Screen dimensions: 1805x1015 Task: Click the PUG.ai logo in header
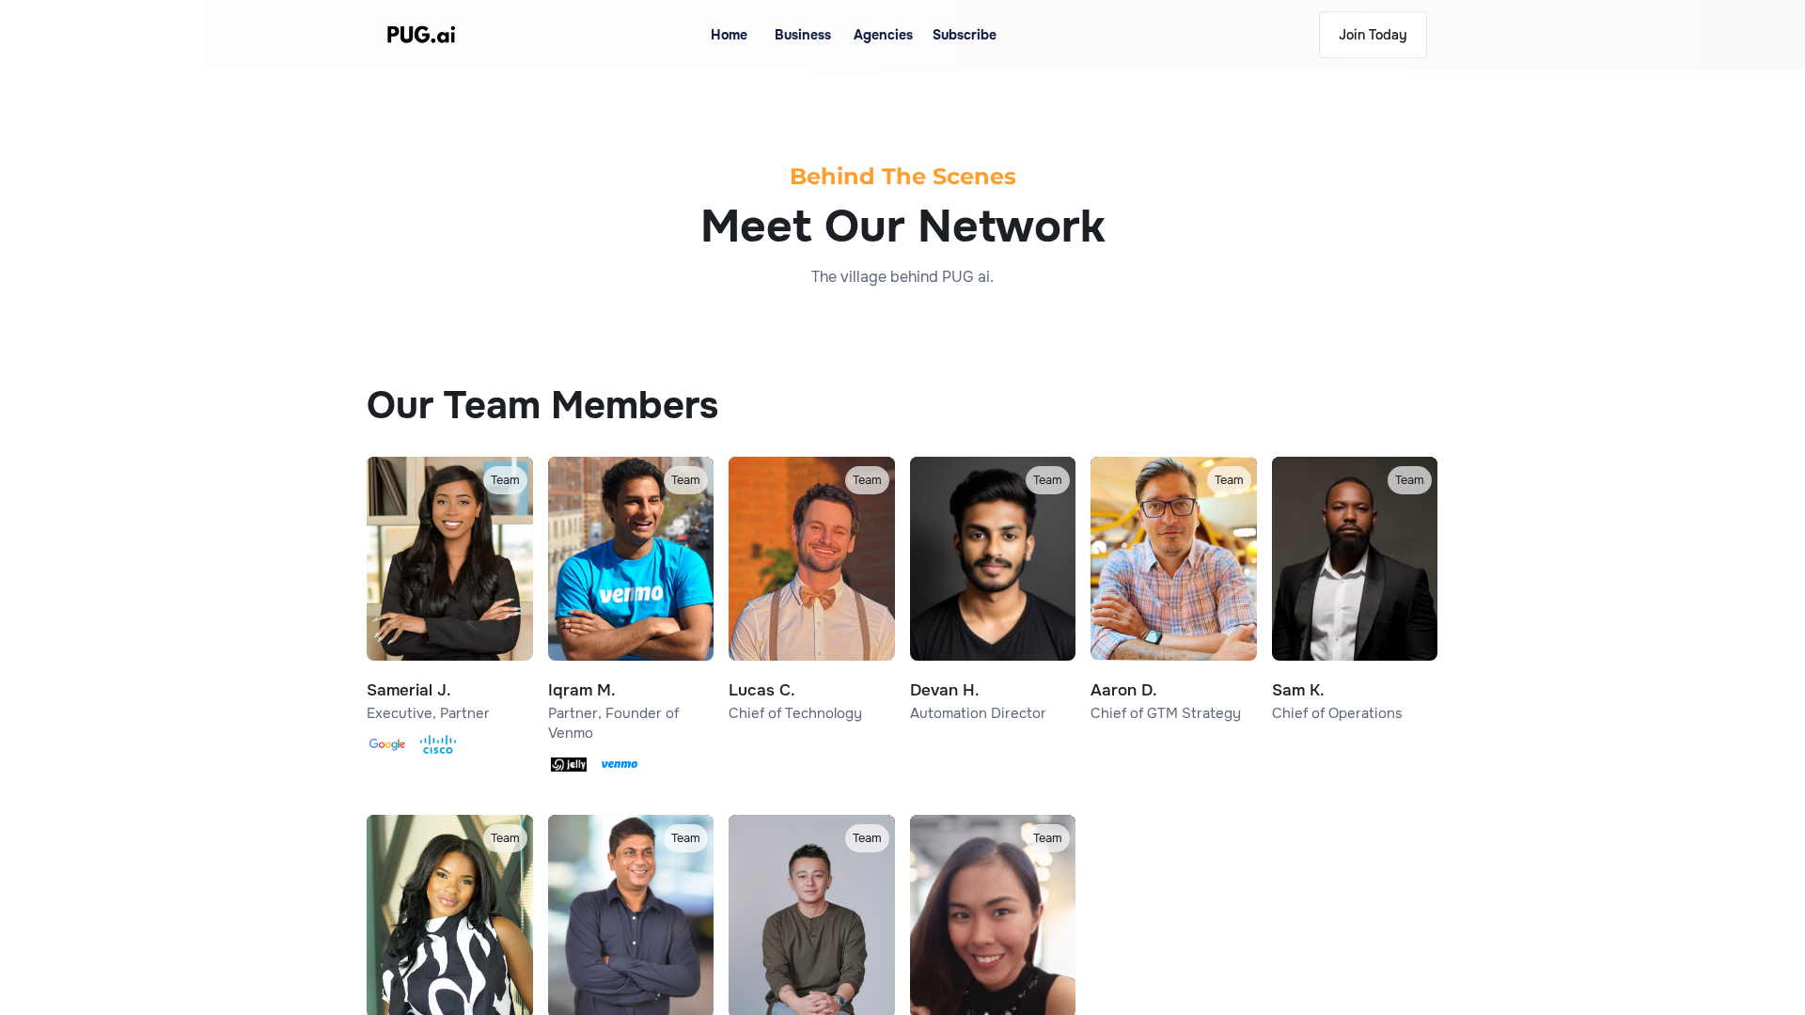[421, 35]
